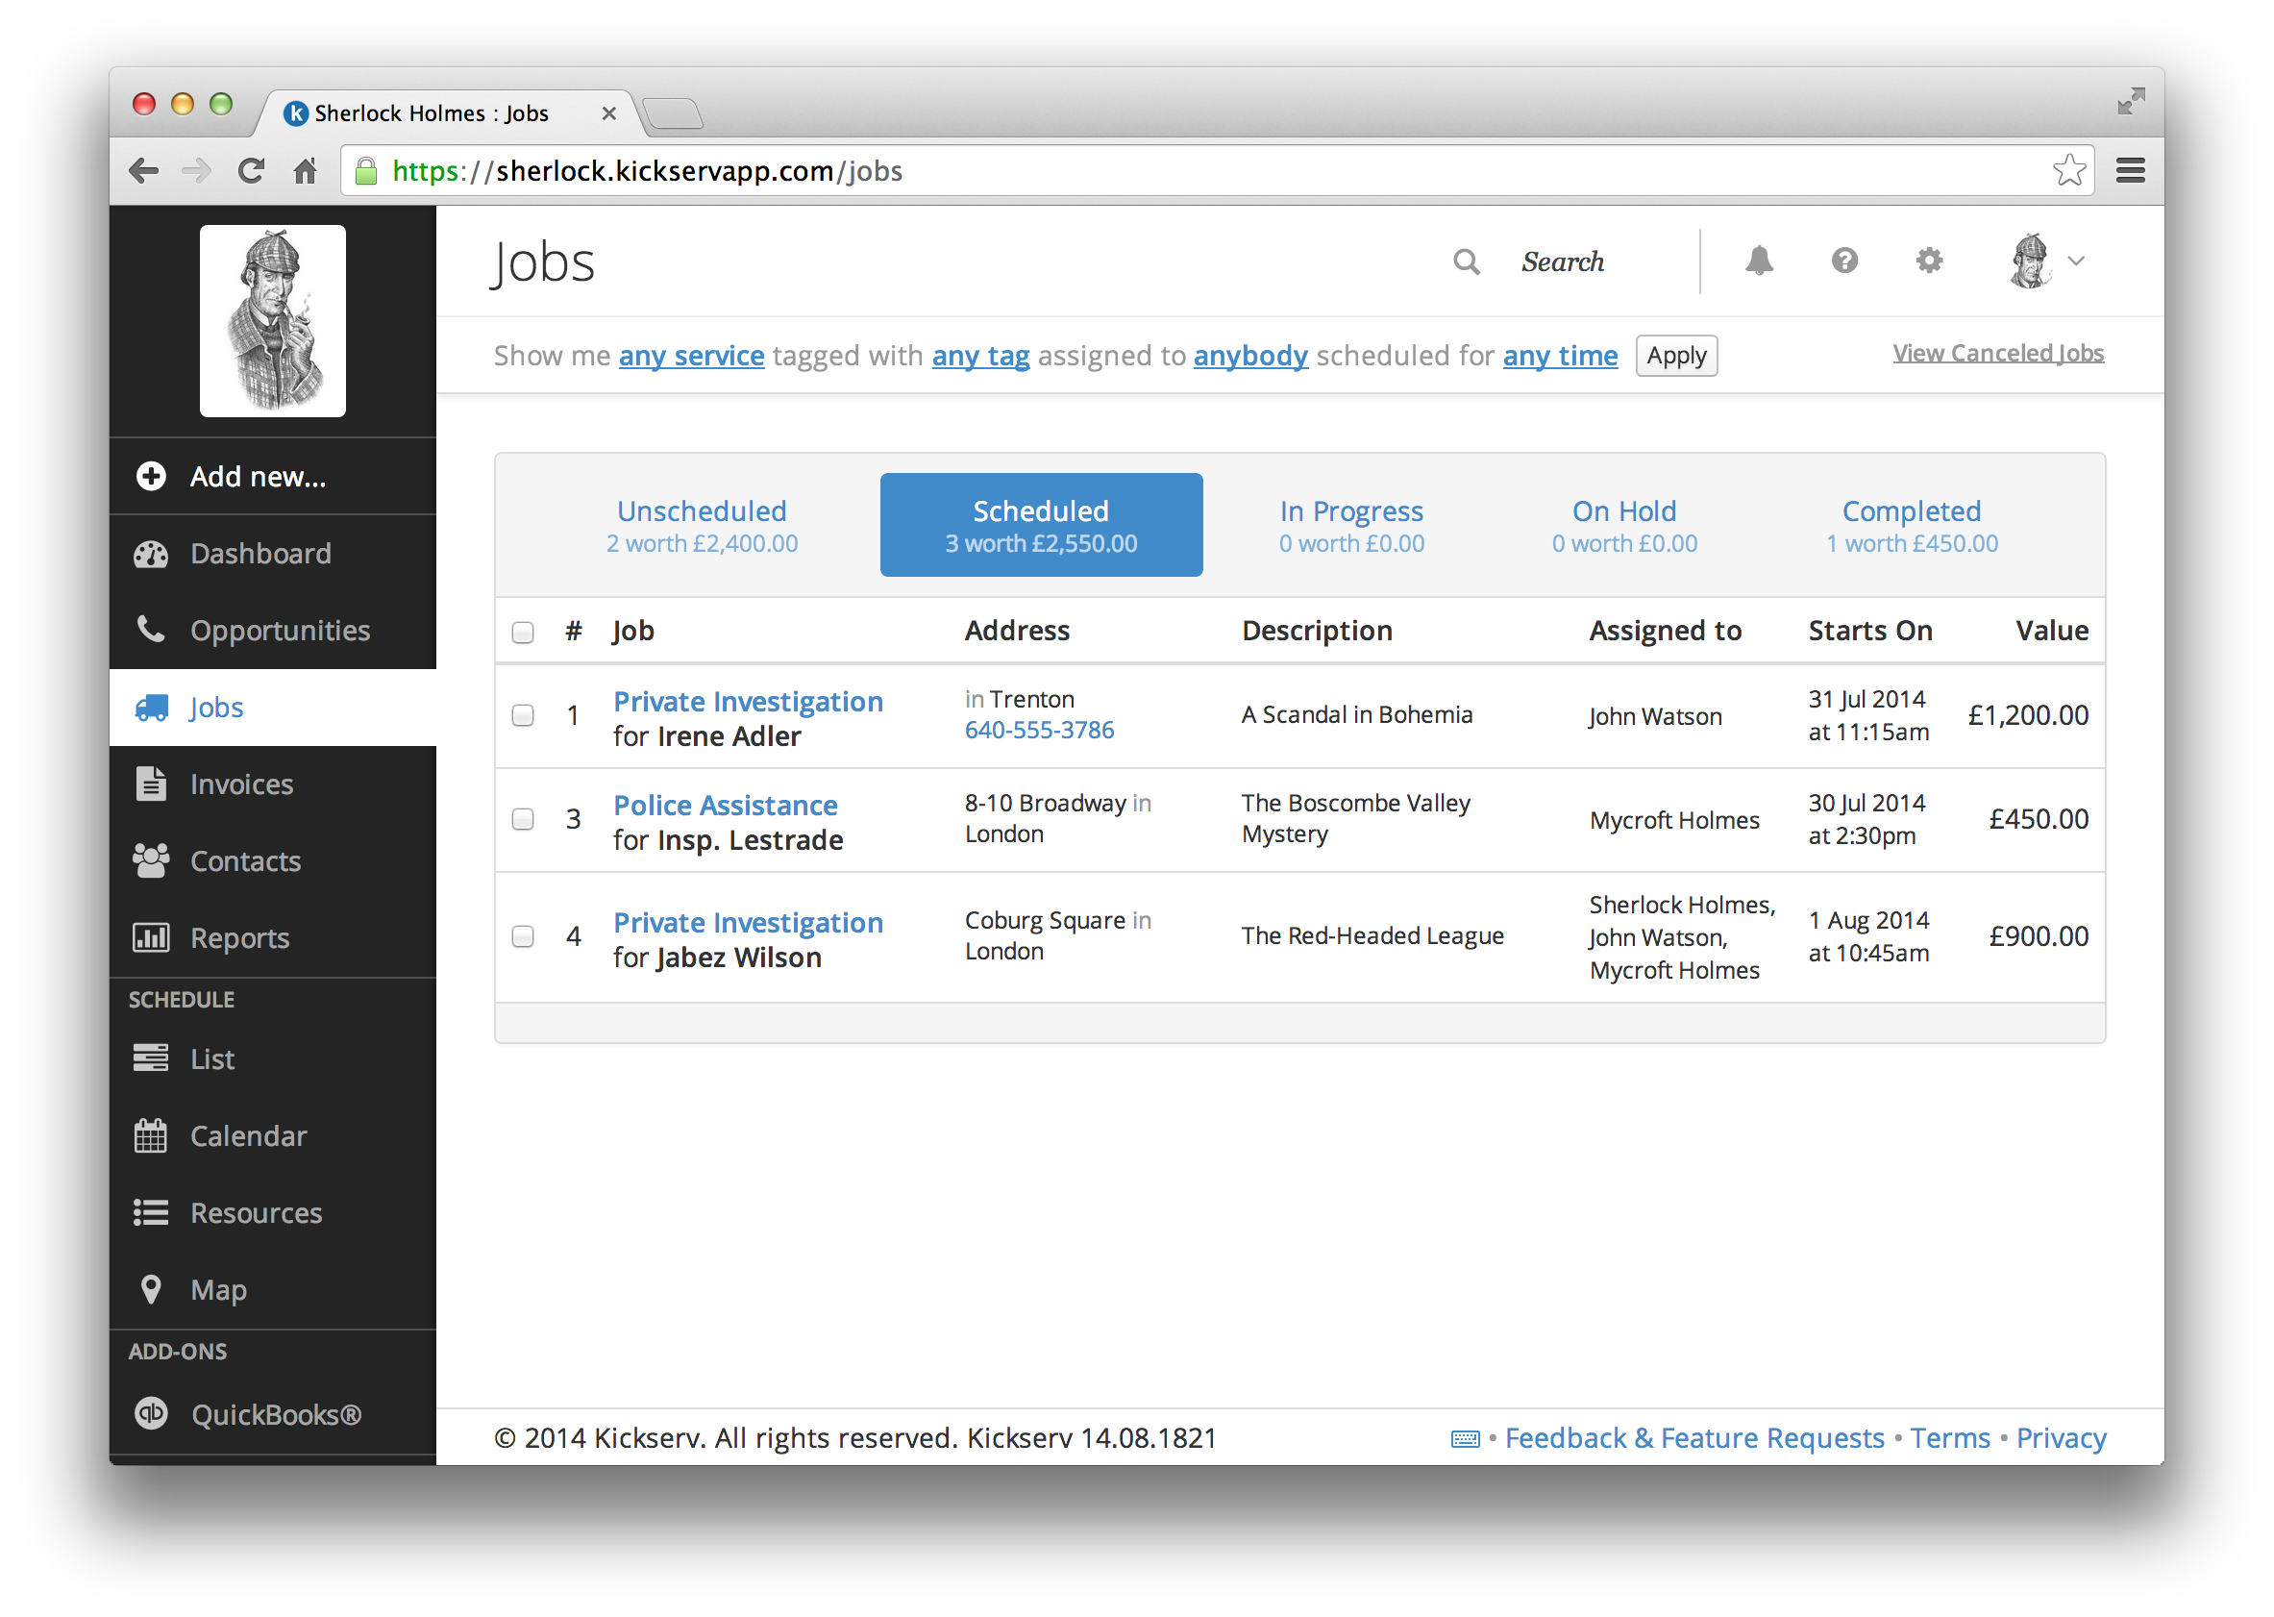
Task: Open the Dashboard gauge icon in sidebar
Action: coord(151,554)
